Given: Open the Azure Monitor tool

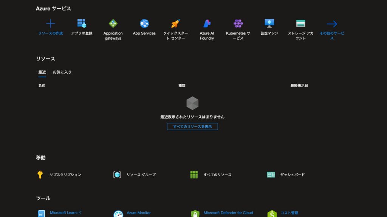Looking at the screenshot, I should 138,213.
